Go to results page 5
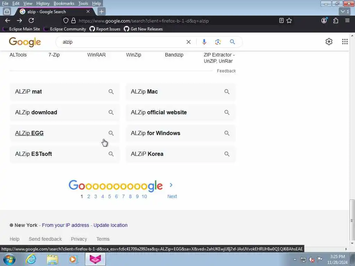 tap(110, 196)
